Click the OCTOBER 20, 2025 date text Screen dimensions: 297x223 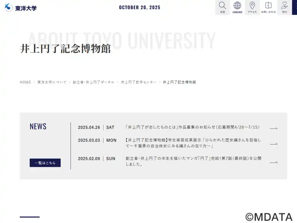point(140,7)
